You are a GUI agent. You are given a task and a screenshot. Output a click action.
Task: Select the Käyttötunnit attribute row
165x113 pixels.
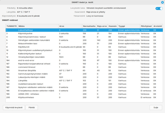84,47
